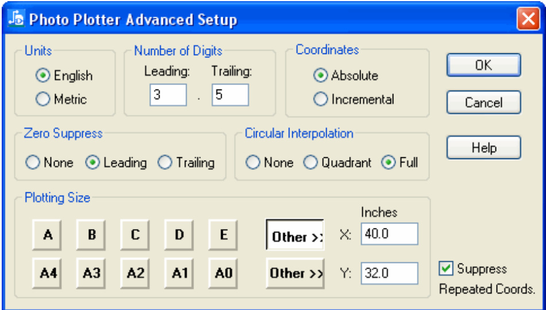The width and height of the screenshot is (546, 310).
Task: Click the application icon in the title bar
Action: 16,20
